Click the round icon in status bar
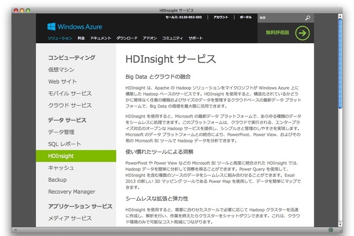Image resolution: width=354 pixels, height=236 pixels. point(331,230)
